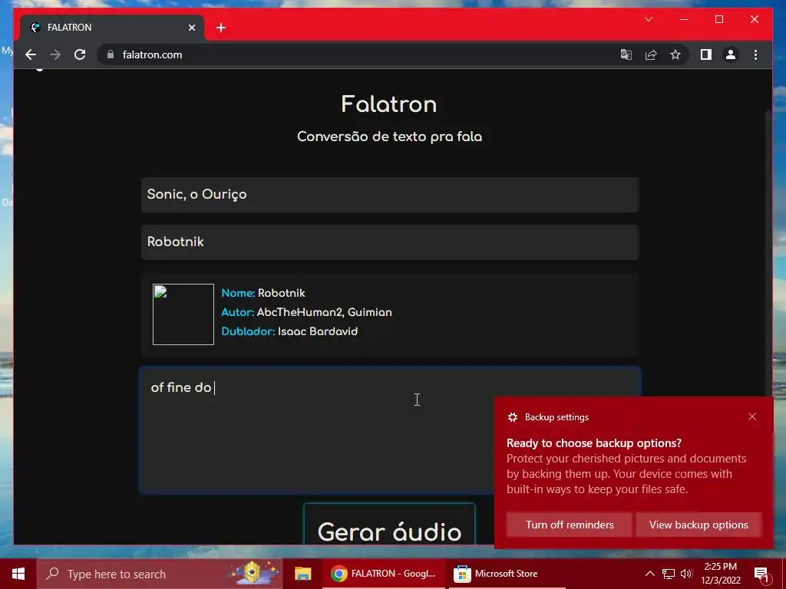Click the taskbar search box

(160, 574)
